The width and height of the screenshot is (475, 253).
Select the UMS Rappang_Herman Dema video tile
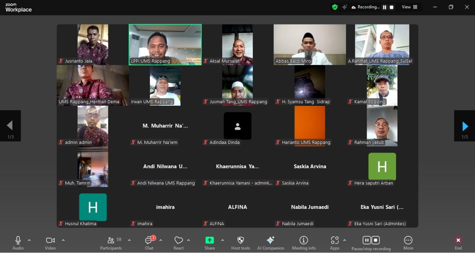(93, 85)
